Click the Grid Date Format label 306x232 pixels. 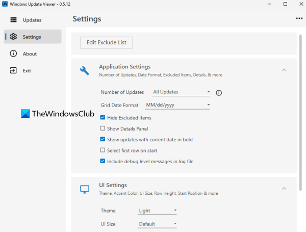click(119, 106)
